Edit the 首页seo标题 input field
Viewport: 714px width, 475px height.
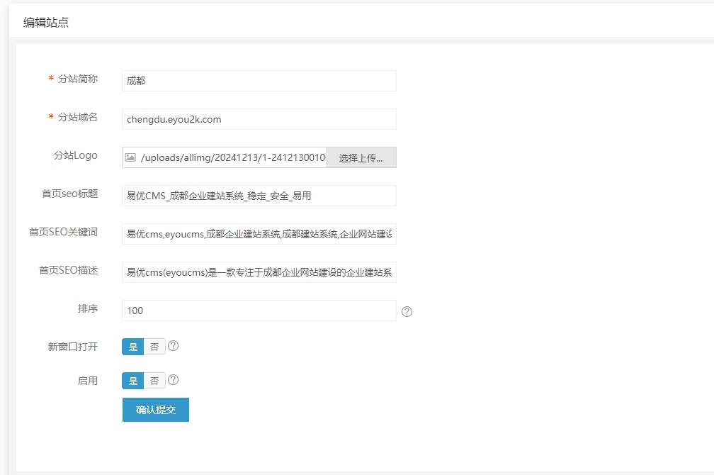pyautogui.click(x=259, y=196)
